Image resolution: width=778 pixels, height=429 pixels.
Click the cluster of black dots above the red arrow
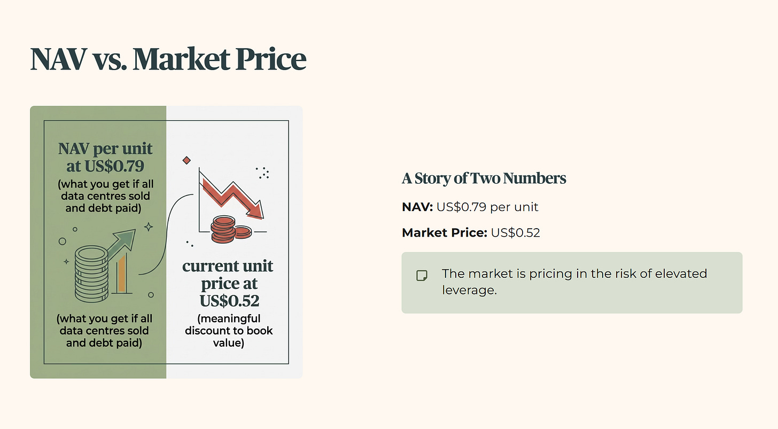[262, 172]
